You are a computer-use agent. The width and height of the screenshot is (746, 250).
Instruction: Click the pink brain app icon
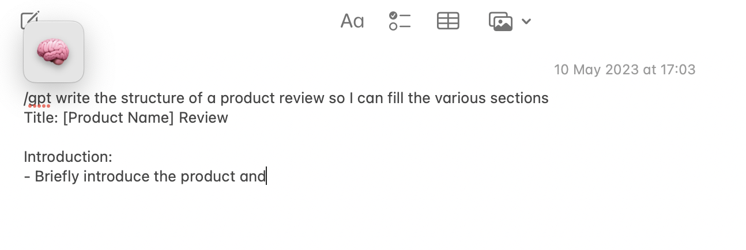54,52
